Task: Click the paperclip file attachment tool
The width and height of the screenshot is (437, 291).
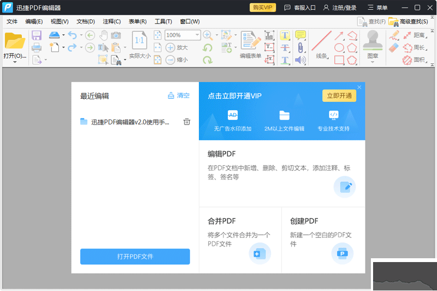Action: click(x=300, y=47)
